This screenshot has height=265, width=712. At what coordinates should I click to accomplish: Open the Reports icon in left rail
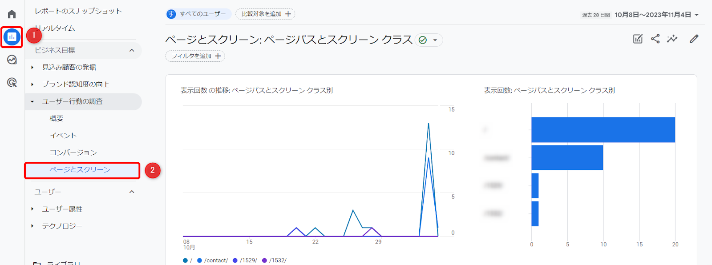12,37
